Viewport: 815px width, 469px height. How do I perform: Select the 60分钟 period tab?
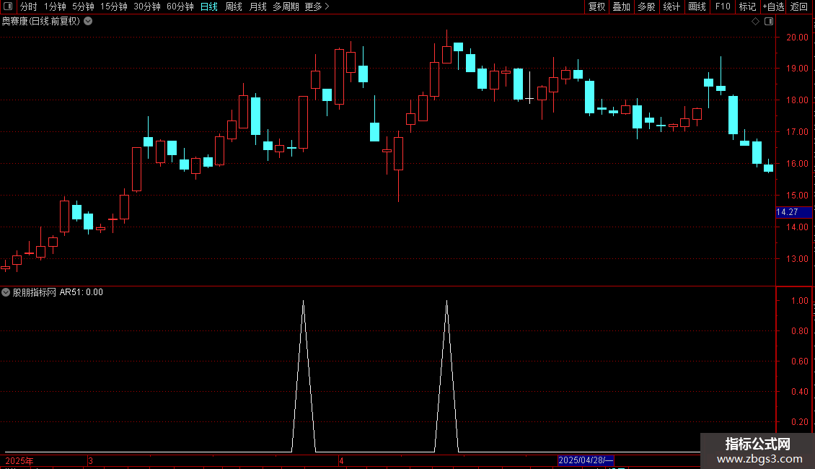pyautogui.click(x=180, y=6)
